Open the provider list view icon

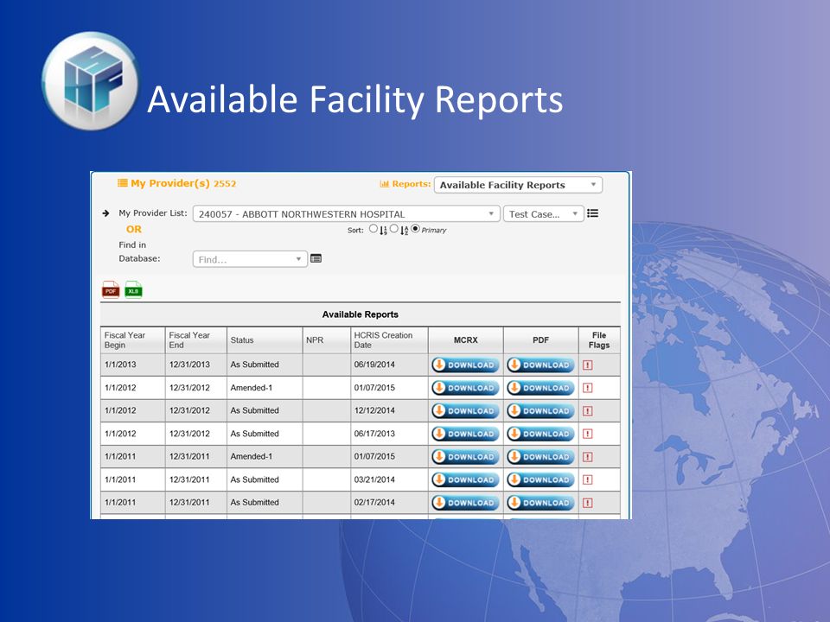pyautogui.click(x=593, y=213)
